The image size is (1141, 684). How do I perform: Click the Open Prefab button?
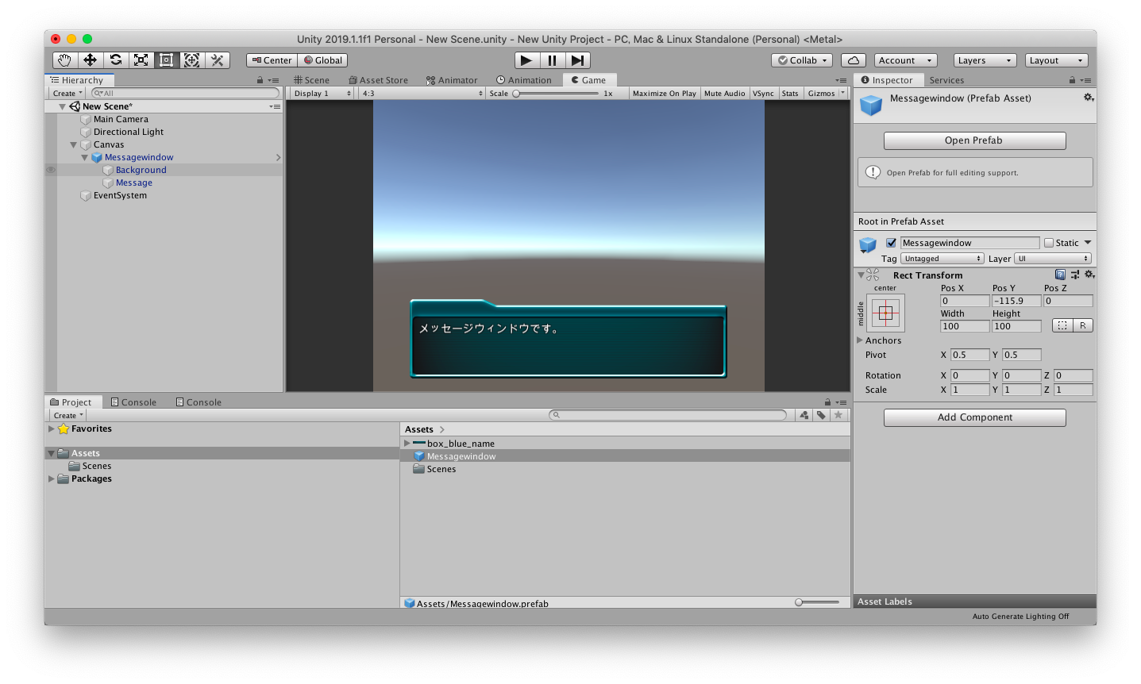tap(973, 140)
